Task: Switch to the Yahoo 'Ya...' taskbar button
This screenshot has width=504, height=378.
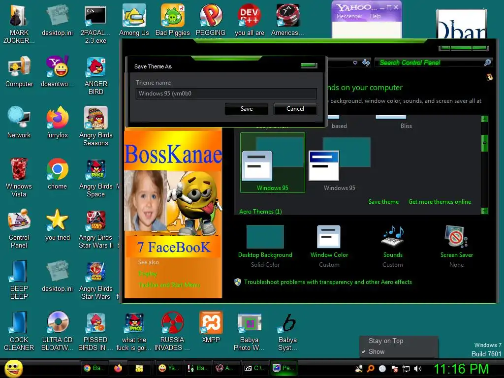Action: click(169, 368)
